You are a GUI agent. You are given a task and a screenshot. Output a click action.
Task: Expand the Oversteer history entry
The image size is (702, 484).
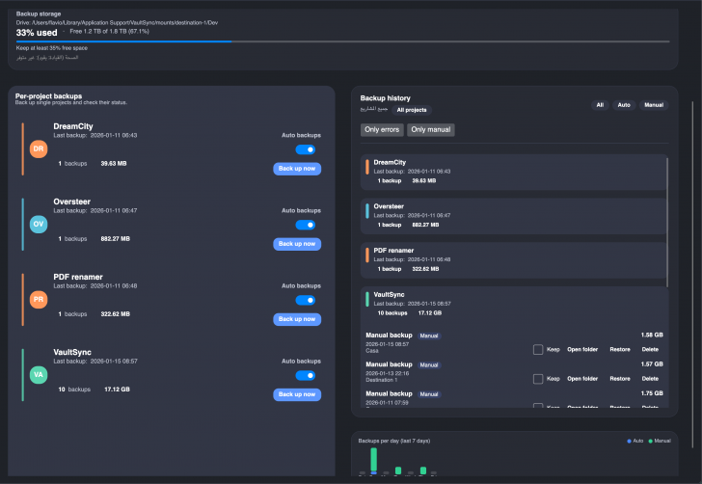(x=514, y=216)
